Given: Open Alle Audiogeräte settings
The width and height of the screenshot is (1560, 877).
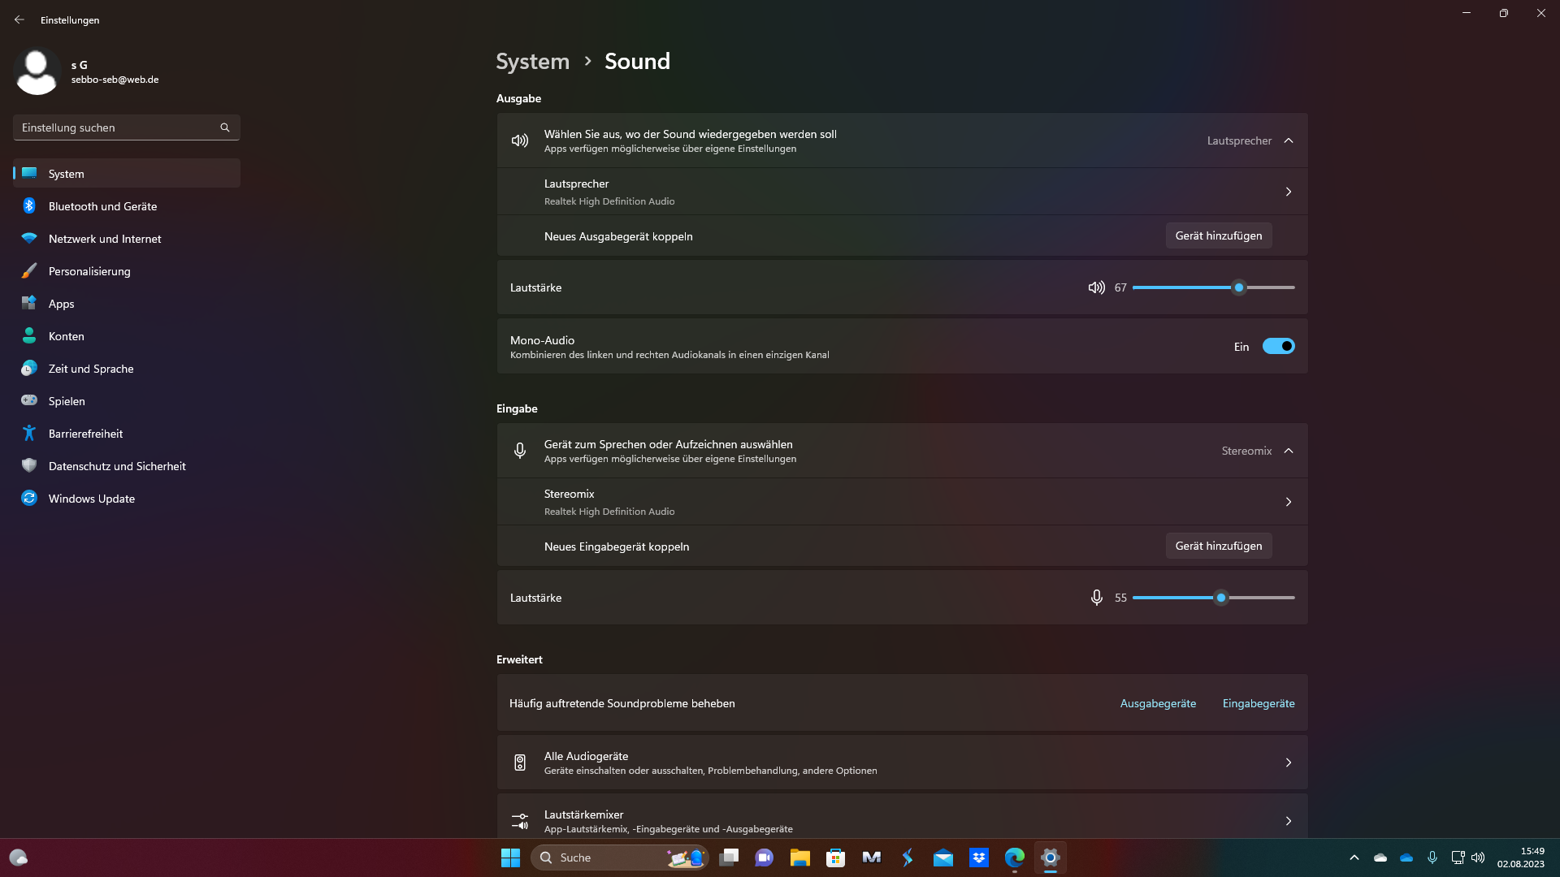Looking at the screenshot, I should (902, 763).
